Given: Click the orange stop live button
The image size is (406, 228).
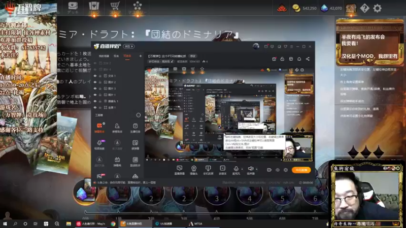Looking at the screenshot, I should pos(301,170).
